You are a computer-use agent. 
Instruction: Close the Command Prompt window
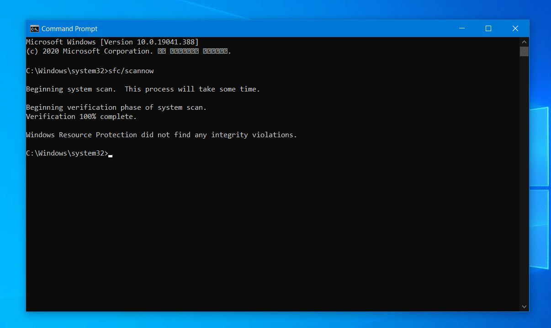515,28
